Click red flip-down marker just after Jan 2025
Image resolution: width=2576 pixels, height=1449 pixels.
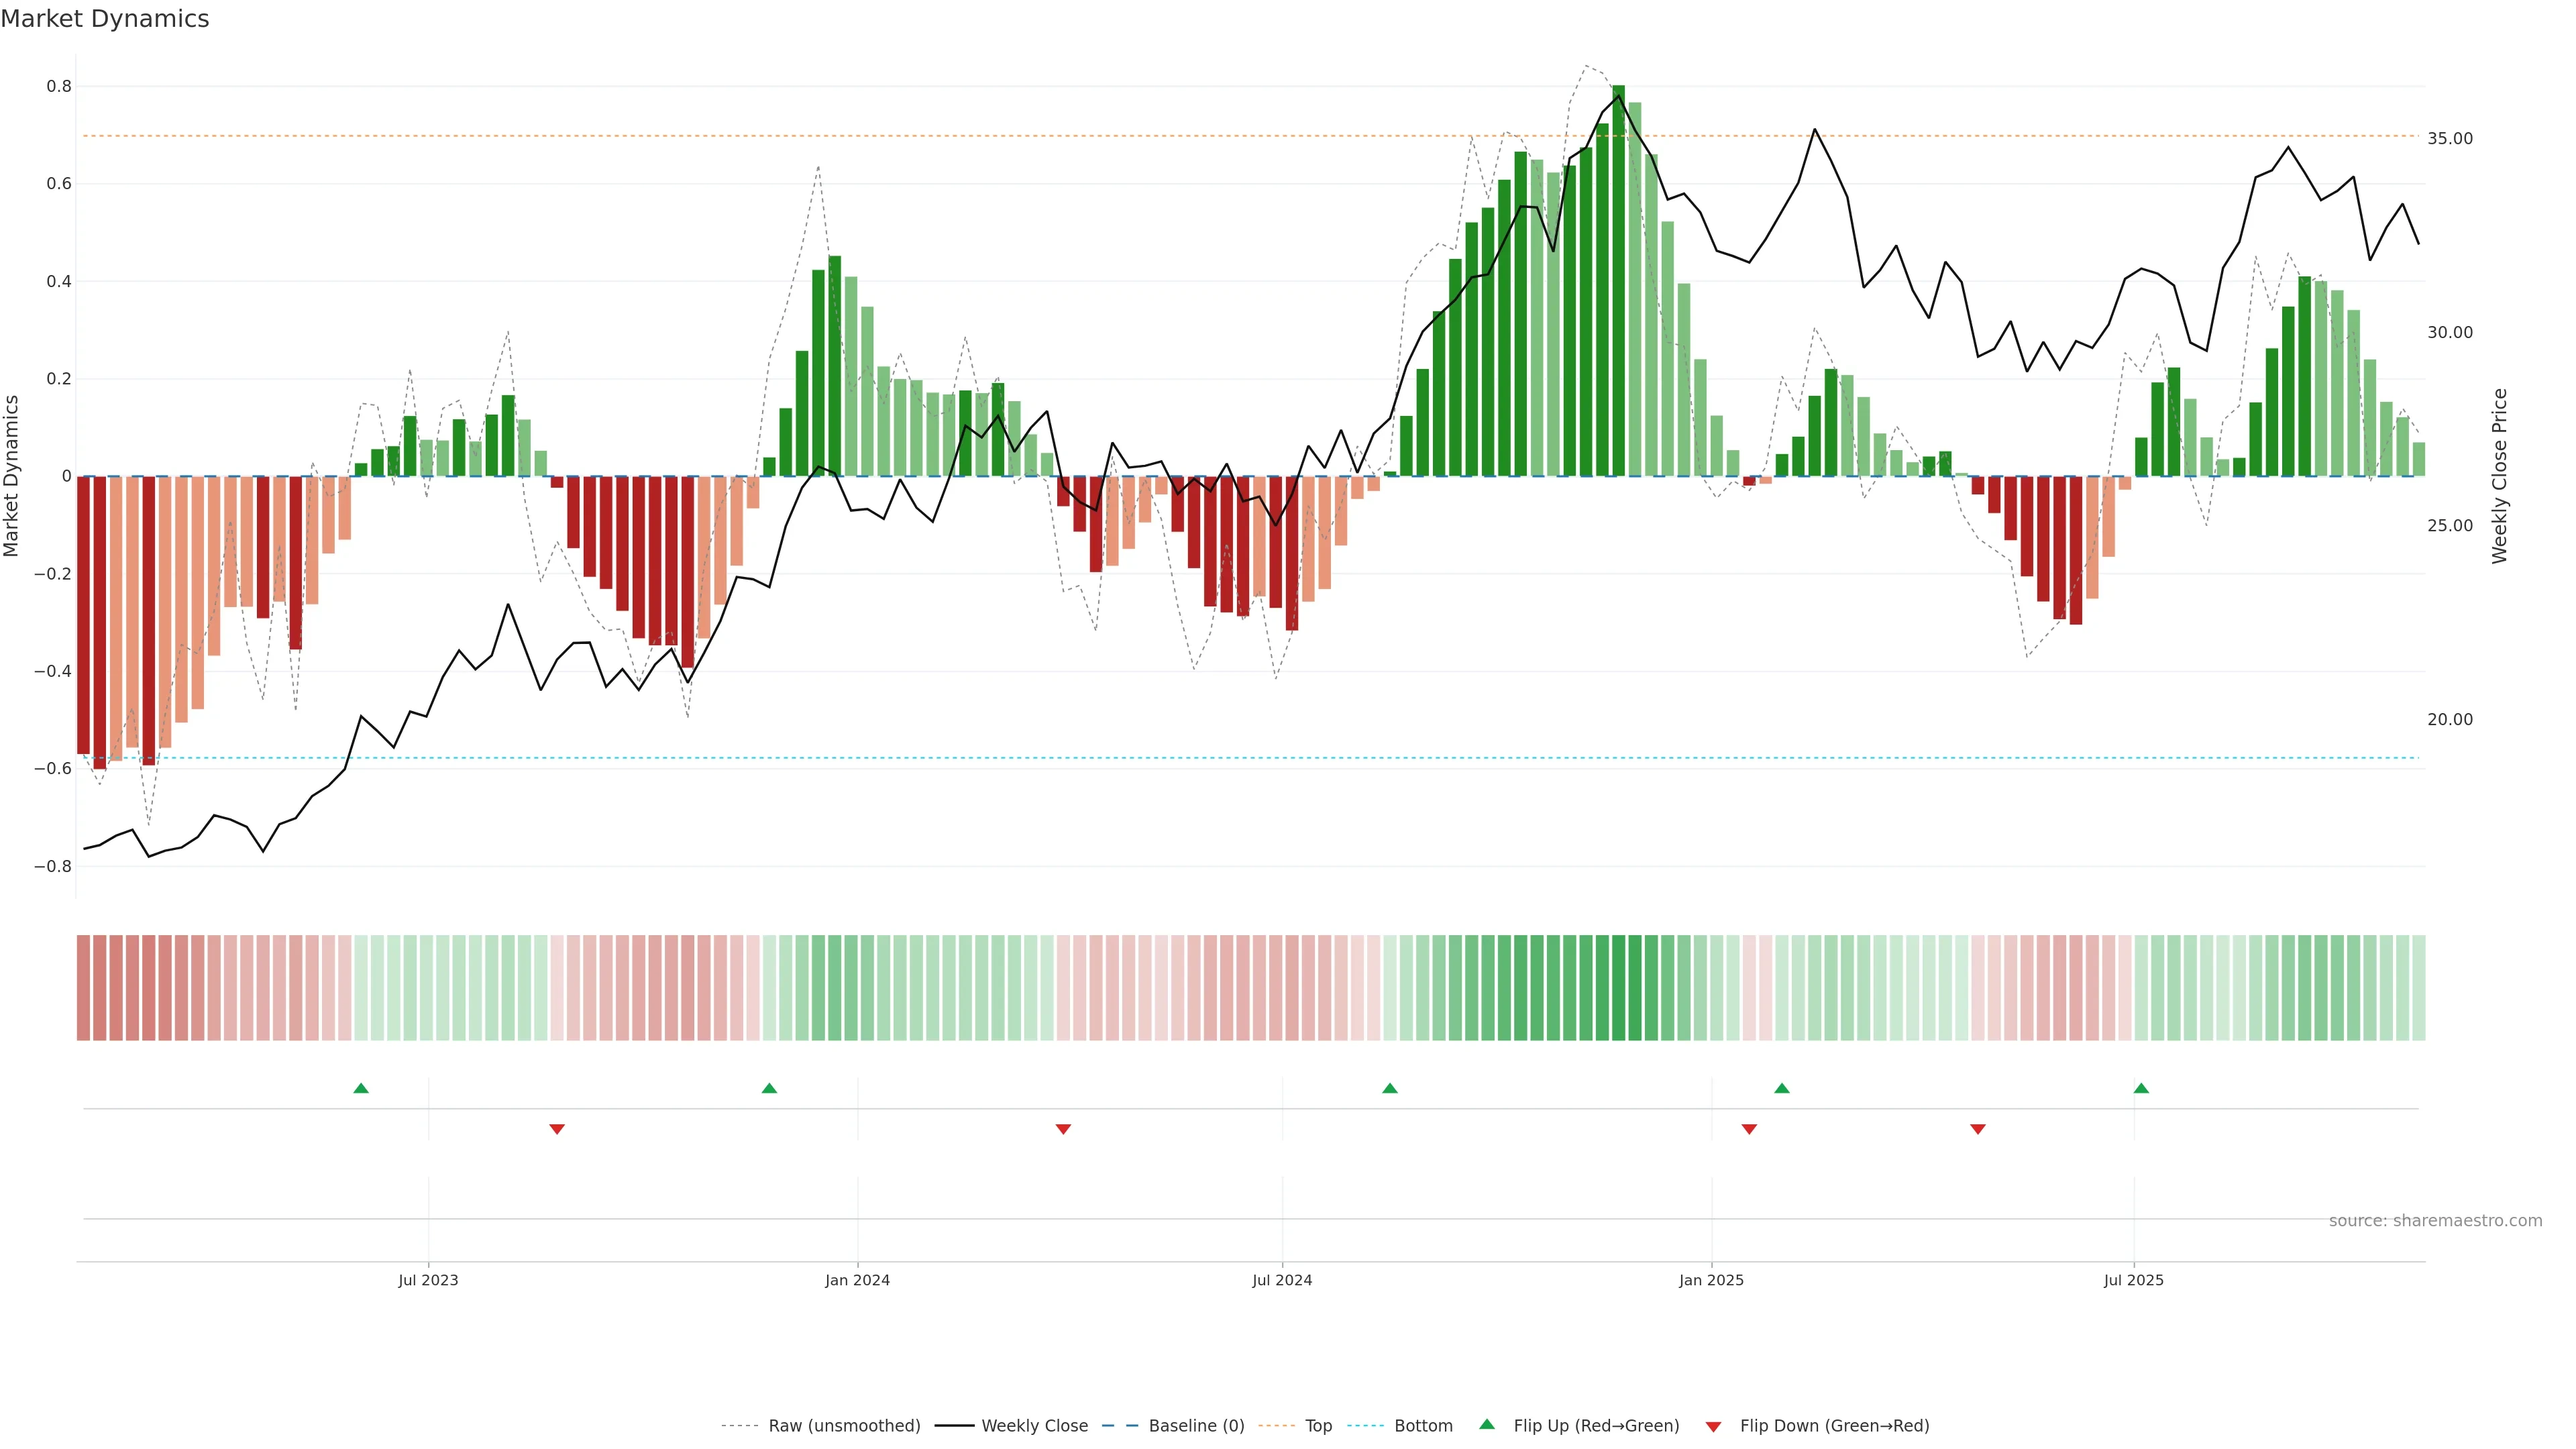pos(1749,1129)
